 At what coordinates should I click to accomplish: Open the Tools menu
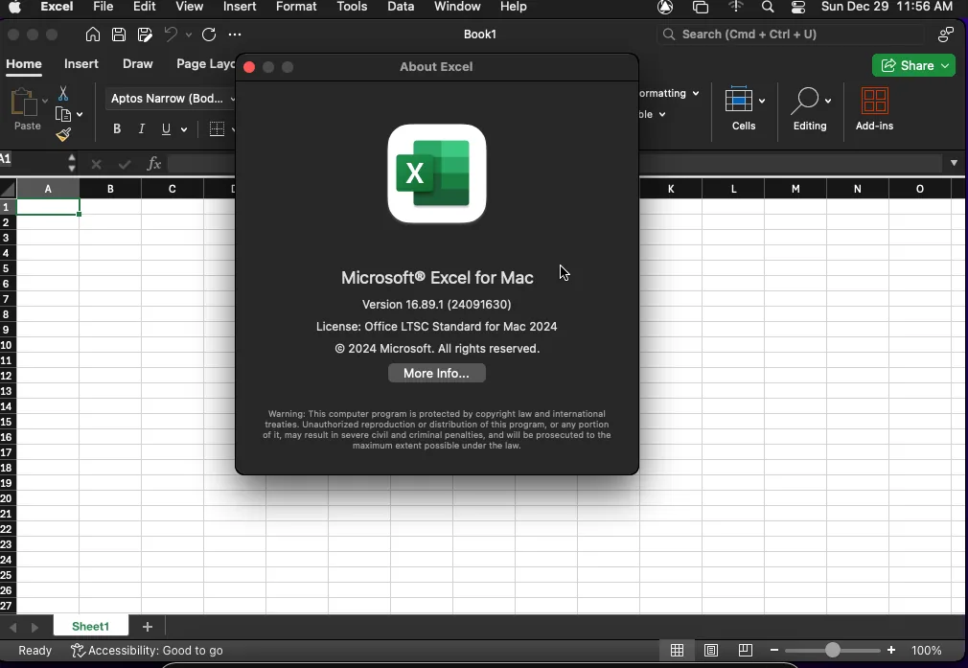click(x=352, y=7)
